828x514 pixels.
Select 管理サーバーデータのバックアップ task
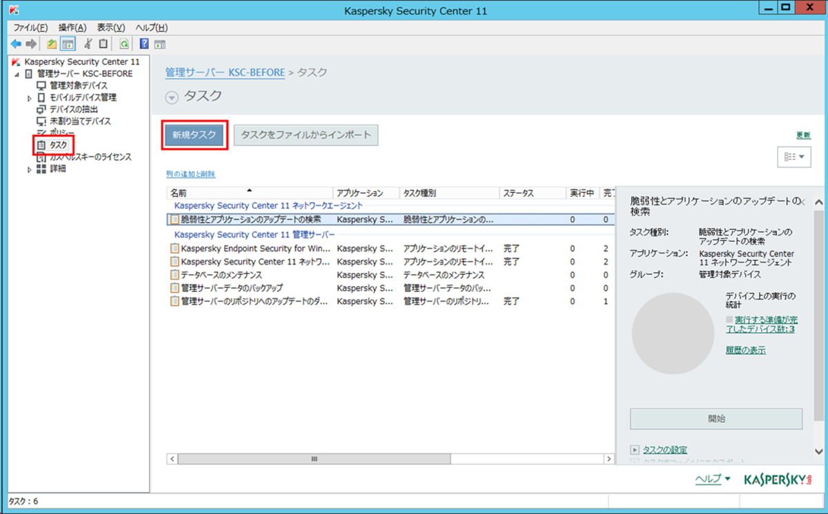point(391,288)
